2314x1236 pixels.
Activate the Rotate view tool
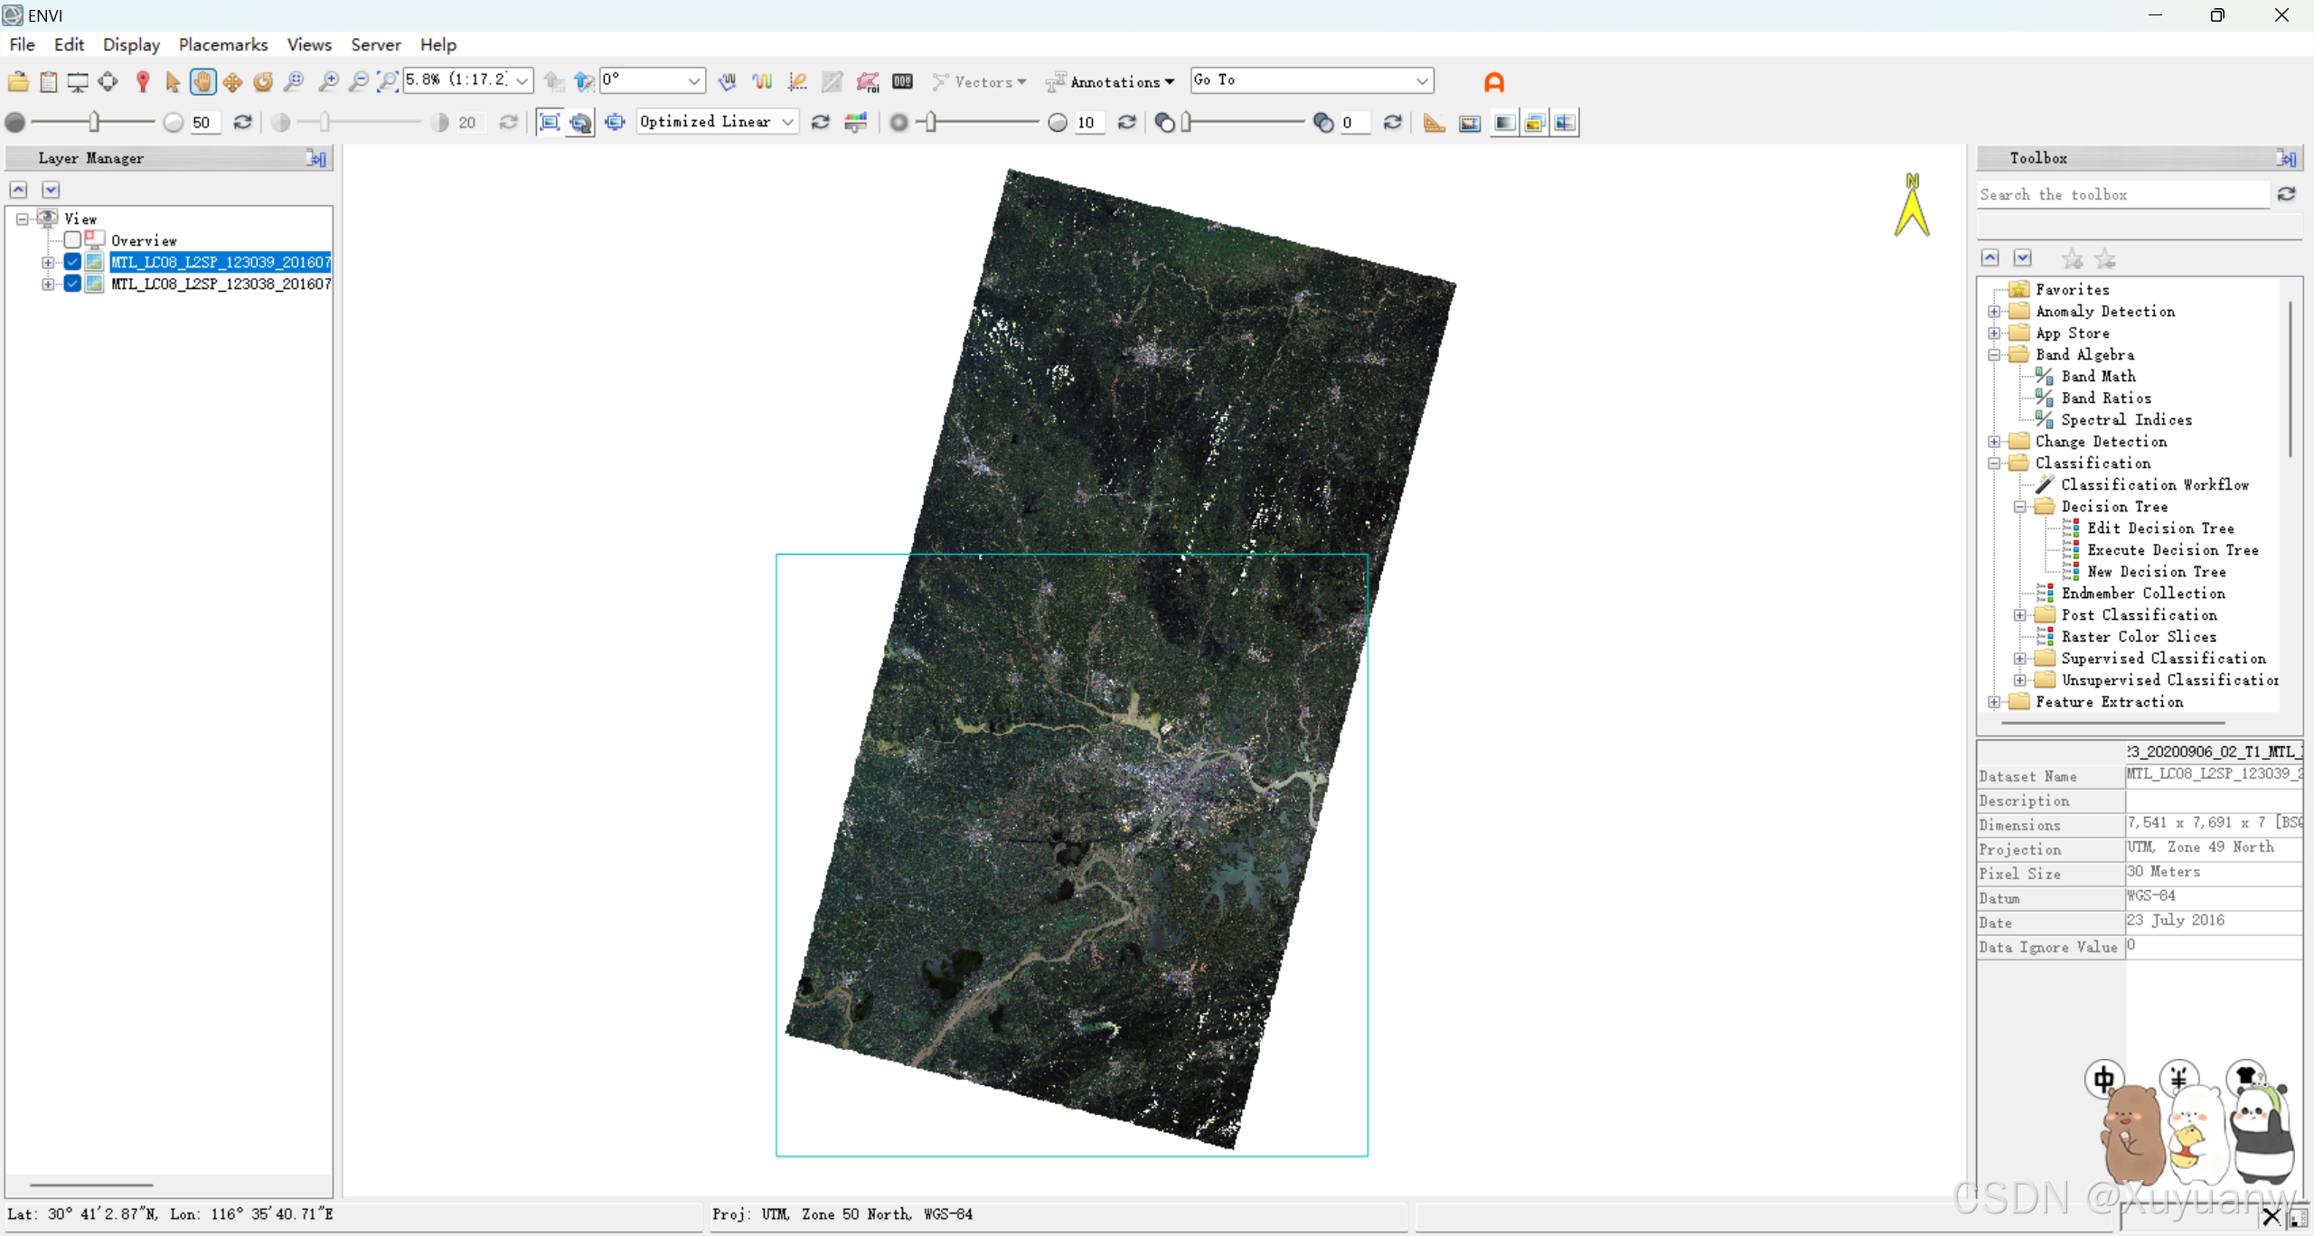(x=263, y=82)
